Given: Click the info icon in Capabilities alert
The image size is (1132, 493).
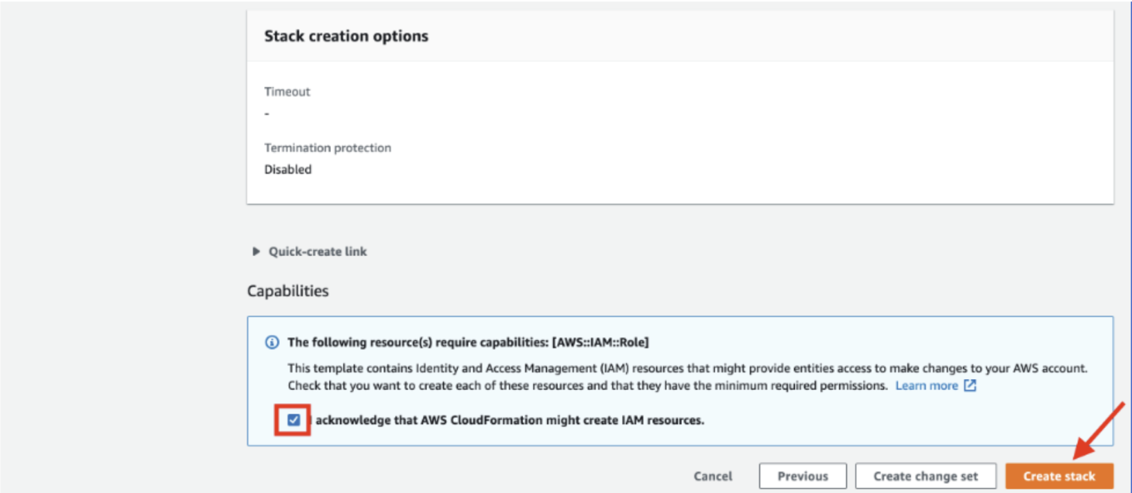Looking at the screenshot, I should coord(272,342).
